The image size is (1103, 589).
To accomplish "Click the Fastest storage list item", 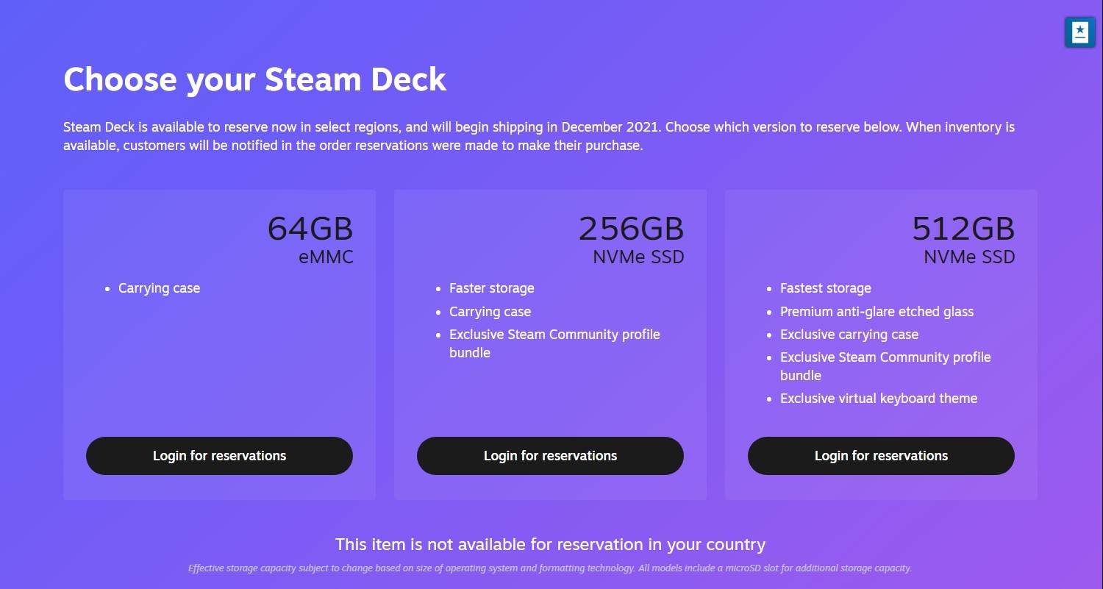I will pyautogui.click(x=826, y=288).
